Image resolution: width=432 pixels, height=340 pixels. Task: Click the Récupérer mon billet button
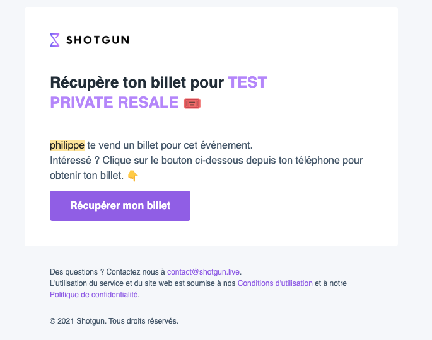(x=120, y=206)
